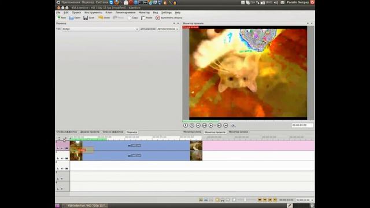Open the Монитор menu
Viewport: 370px width, 208px height.
(144, 13)
